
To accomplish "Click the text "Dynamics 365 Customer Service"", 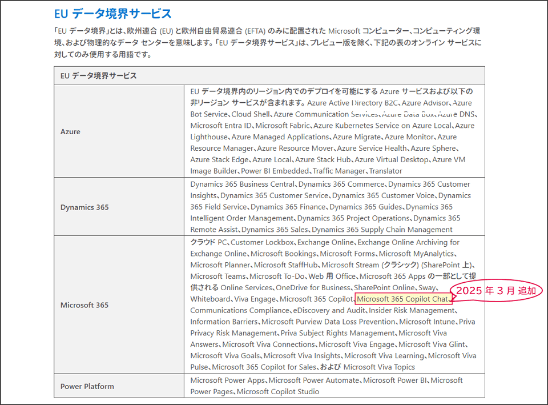I will pos(275,195).
